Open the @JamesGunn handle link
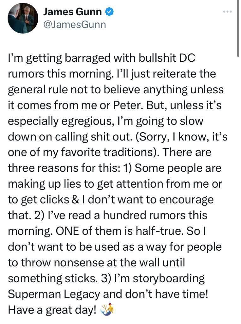Screen dimensions: 241x324 click(x=74, y=24)
